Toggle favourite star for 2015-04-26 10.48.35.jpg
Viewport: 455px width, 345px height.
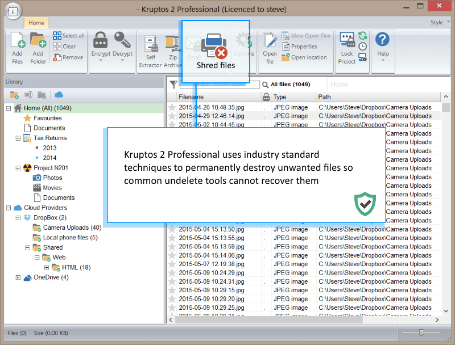tap(172, 107)
